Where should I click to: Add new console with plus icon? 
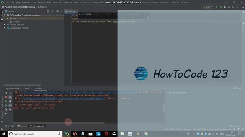point(6,114)
